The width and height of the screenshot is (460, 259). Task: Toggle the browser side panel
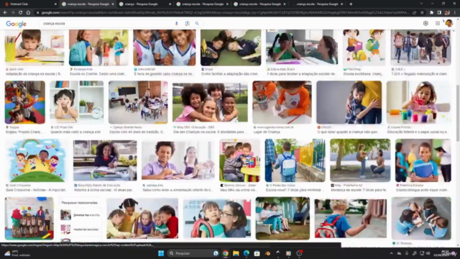tap(439, 13)
